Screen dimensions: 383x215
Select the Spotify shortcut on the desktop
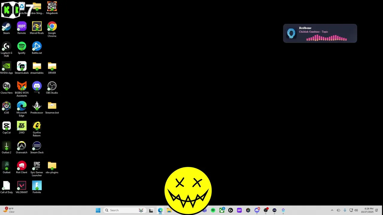pyautogui.click(x=22, y=48)
